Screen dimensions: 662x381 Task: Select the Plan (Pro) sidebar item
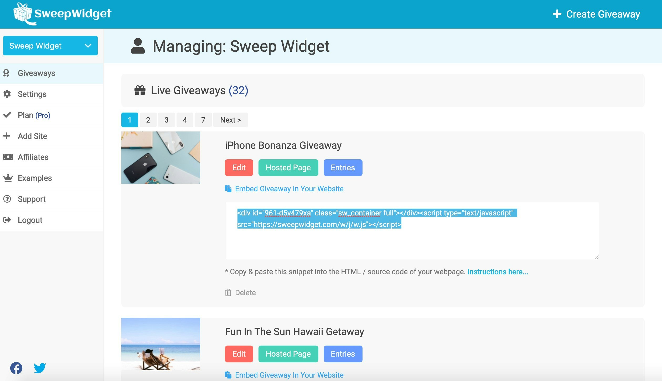click(34, 115)
